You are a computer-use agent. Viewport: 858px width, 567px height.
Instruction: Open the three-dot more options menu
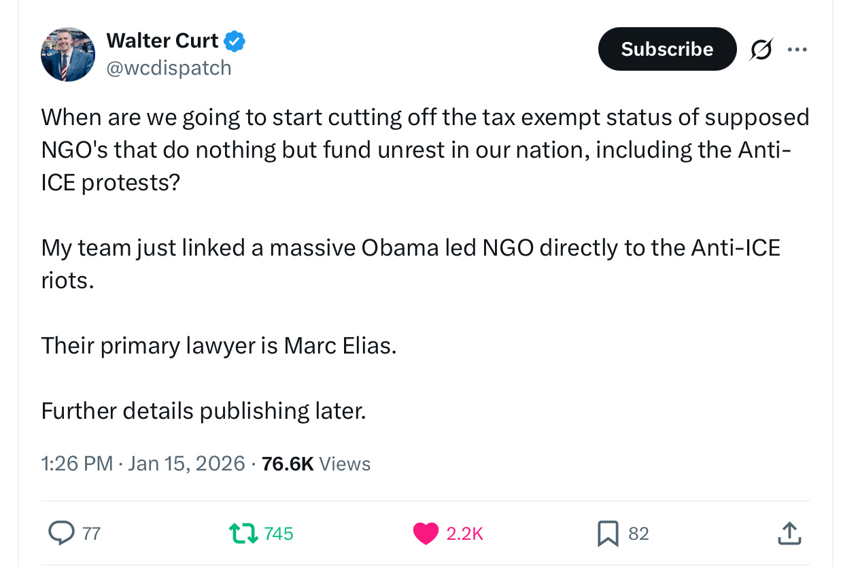797,49
